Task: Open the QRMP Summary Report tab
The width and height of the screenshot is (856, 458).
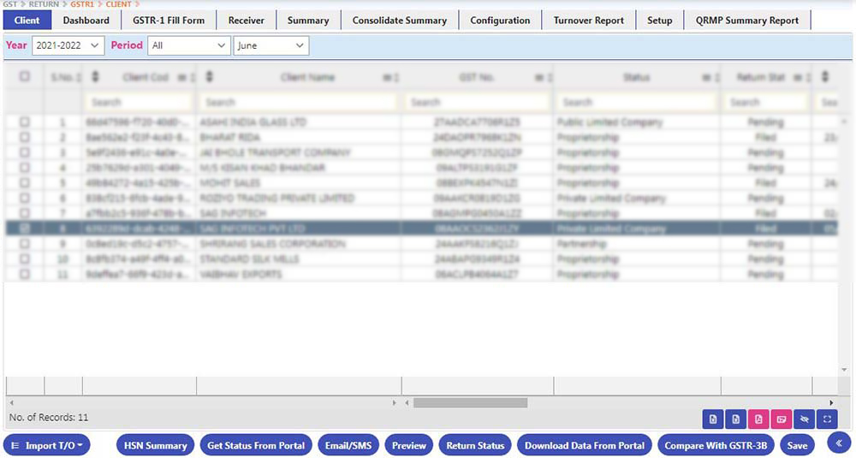Action: [747, 21]
